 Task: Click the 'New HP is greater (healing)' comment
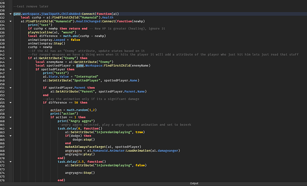click(127, 28)
